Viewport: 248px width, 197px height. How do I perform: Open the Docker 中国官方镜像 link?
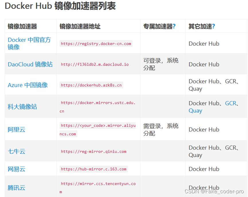tap(29, 43)
